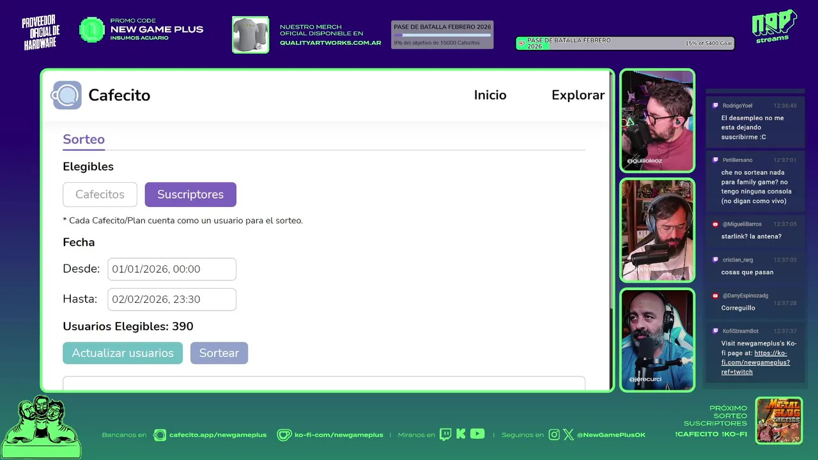The image size is (818, 460).
Task: Click the RodrigoYoel username in chat
Action: (737, 105)
